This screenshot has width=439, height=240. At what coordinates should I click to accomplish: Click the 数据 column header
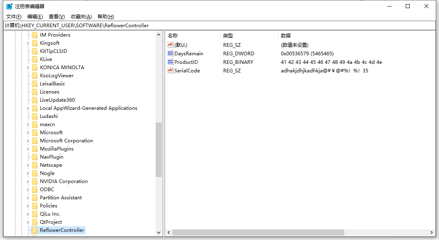coord(285,35)
